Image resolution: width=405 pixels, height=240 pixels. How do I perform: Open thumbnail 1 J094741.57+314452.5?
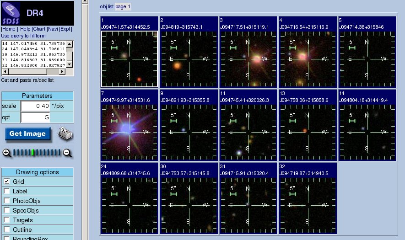click(130, 59)
